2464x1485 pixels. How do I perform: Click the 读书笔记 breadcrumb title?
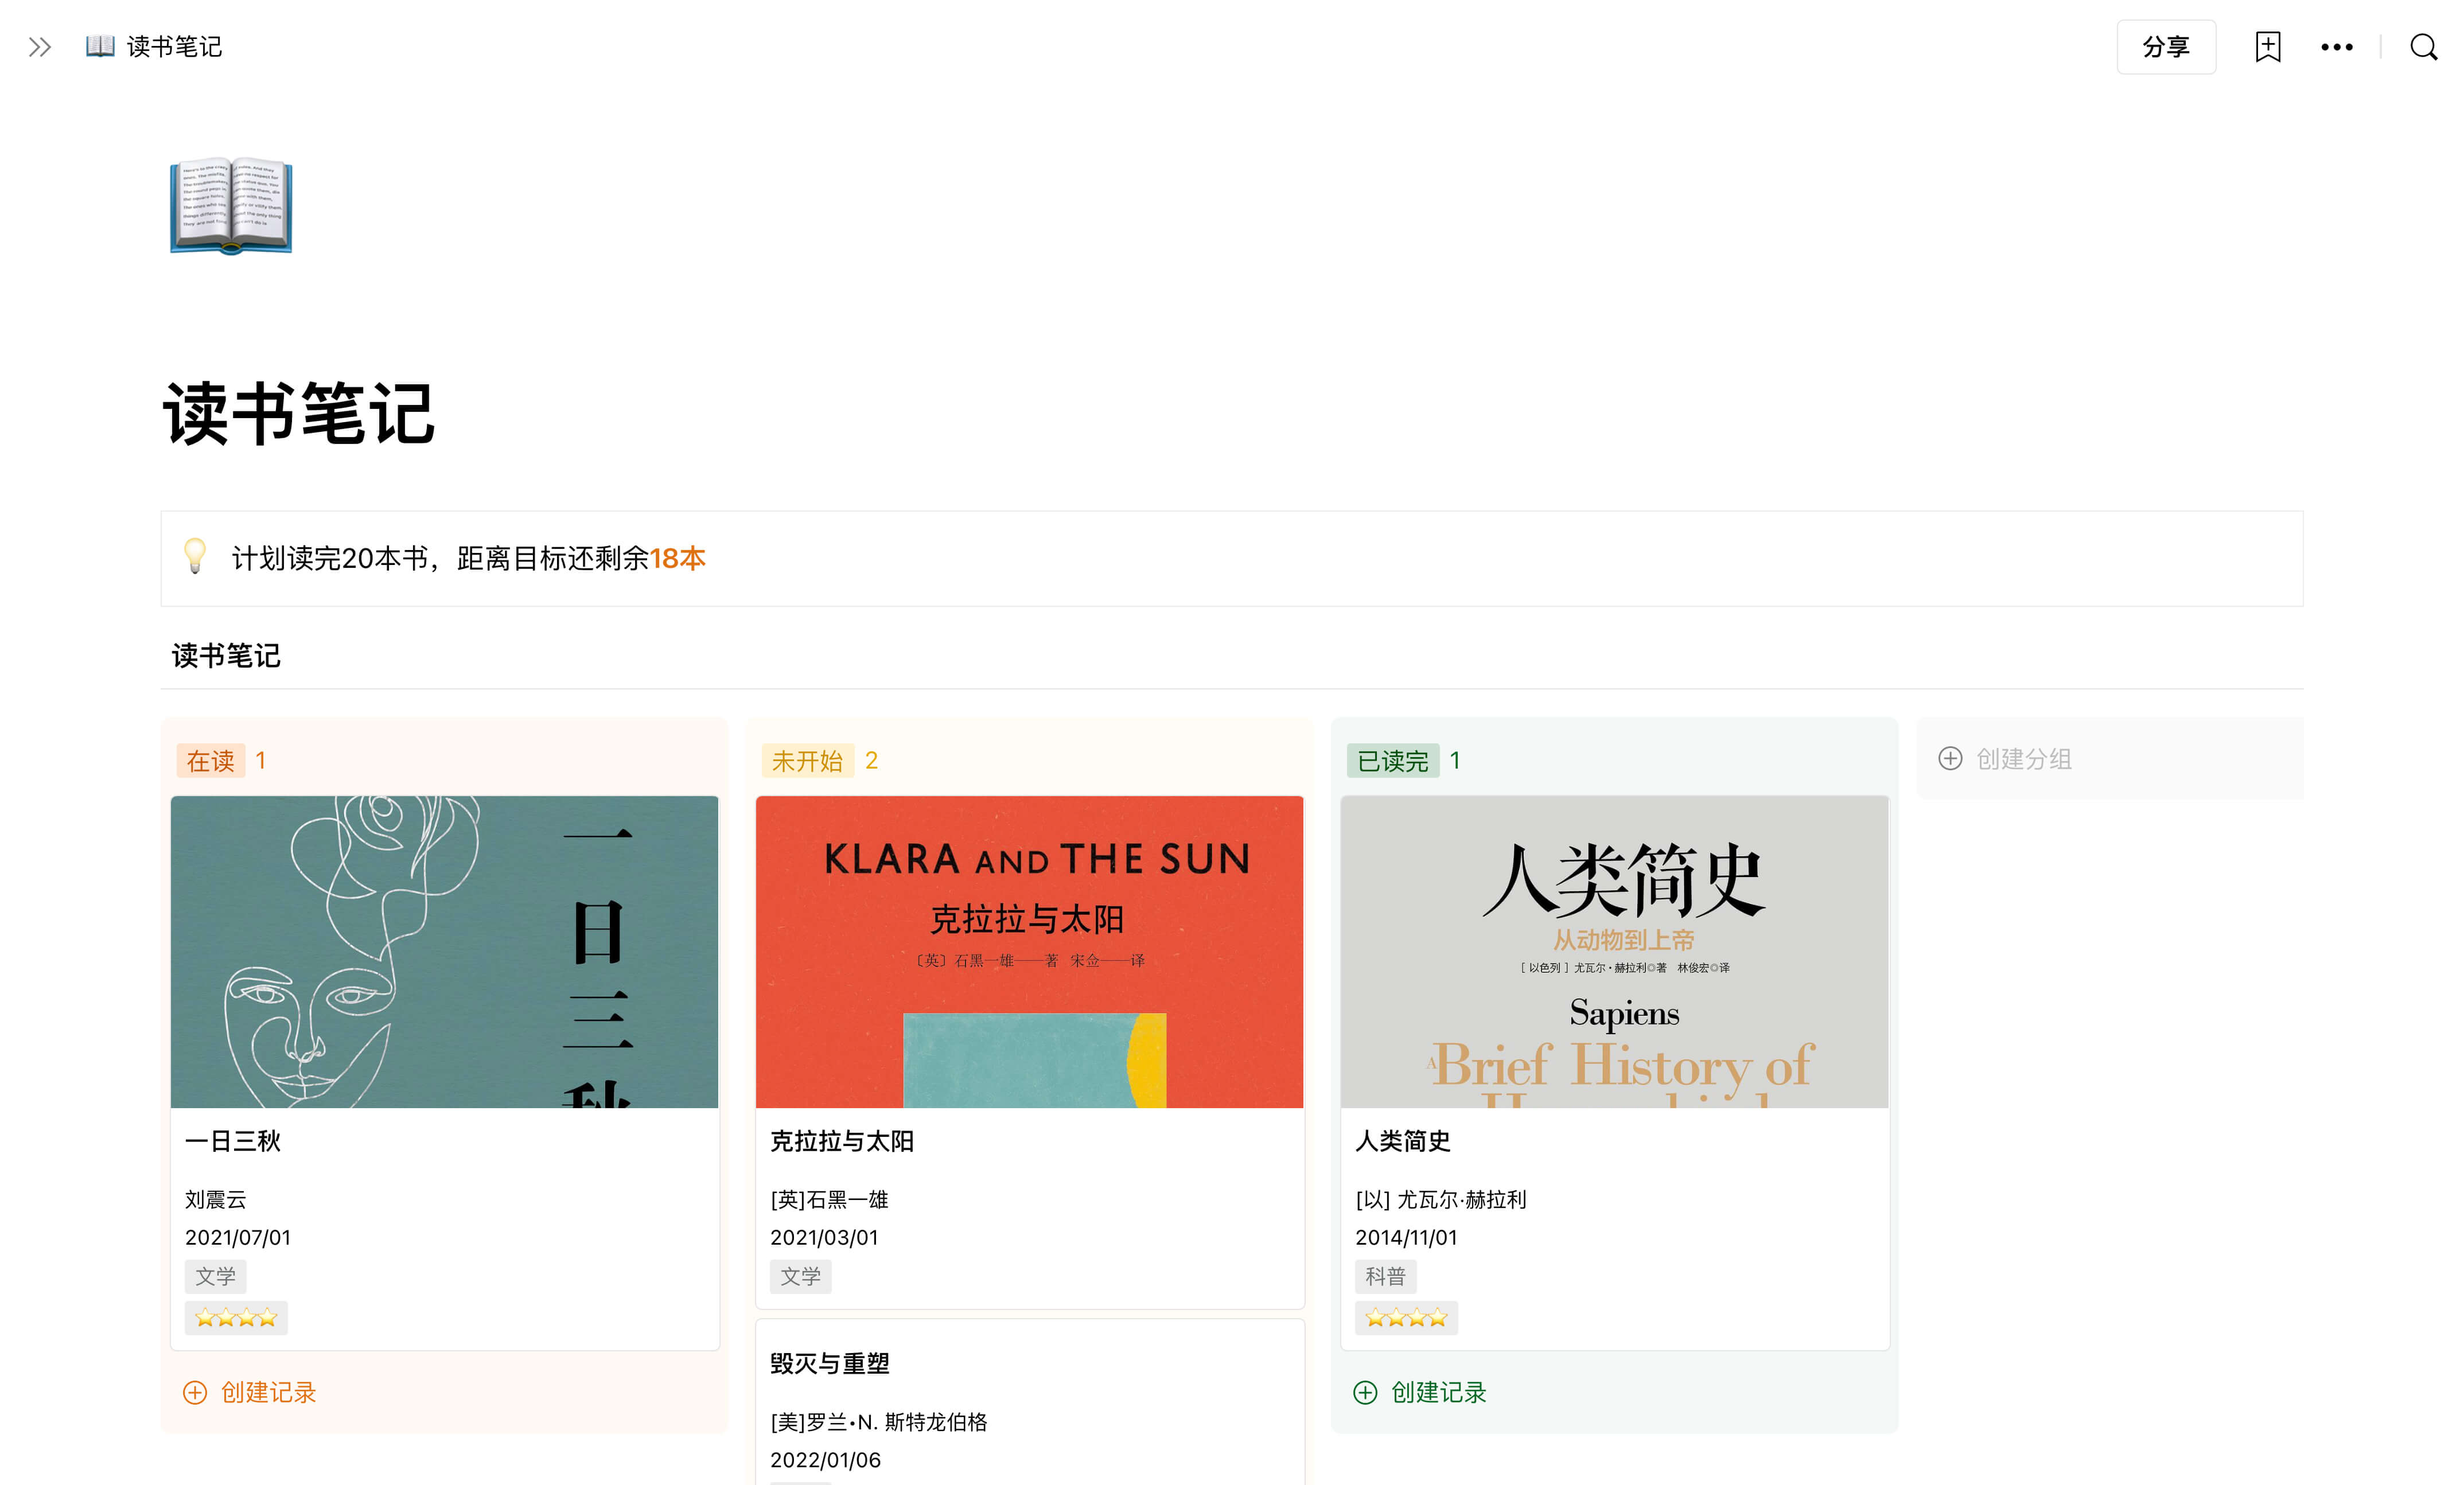click(174, 47)
